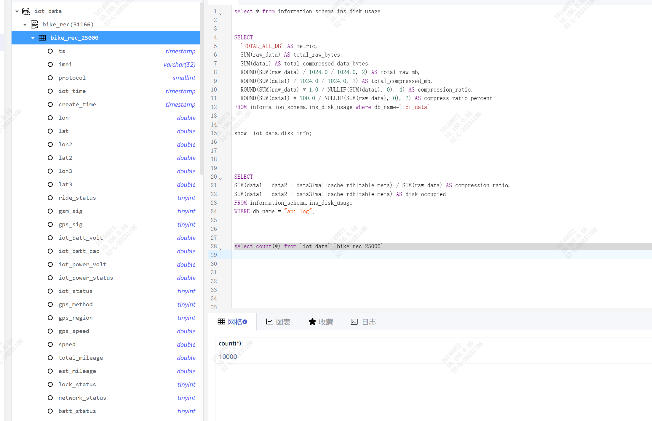The height and width of the screenshot is (421, 652).
Task: Click the 10000 result cell
Action: (228, 357)
